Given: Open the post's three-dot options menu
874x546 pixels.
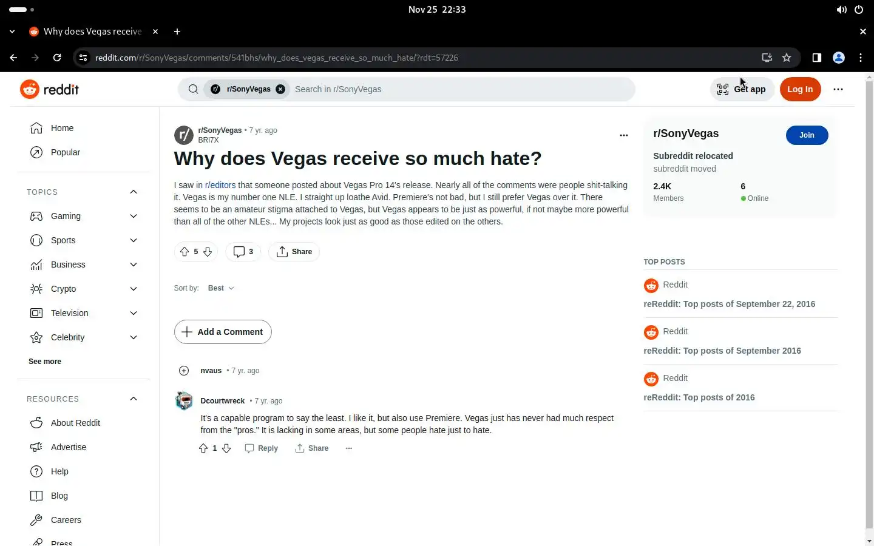Looking at the screenshot, I should point(623,135).
